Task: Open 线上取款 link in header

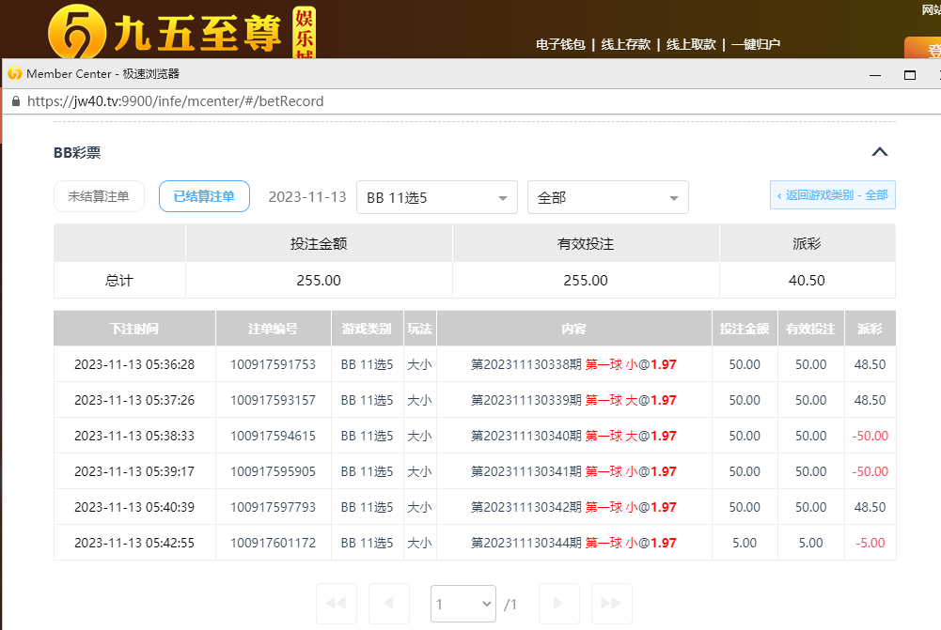Action: [691, 44]
